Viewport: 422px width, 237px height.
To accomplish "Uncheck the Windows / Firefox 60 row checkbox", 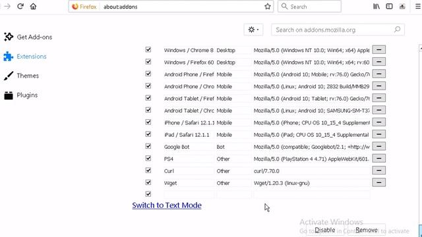I will click(x=148, y=61).
